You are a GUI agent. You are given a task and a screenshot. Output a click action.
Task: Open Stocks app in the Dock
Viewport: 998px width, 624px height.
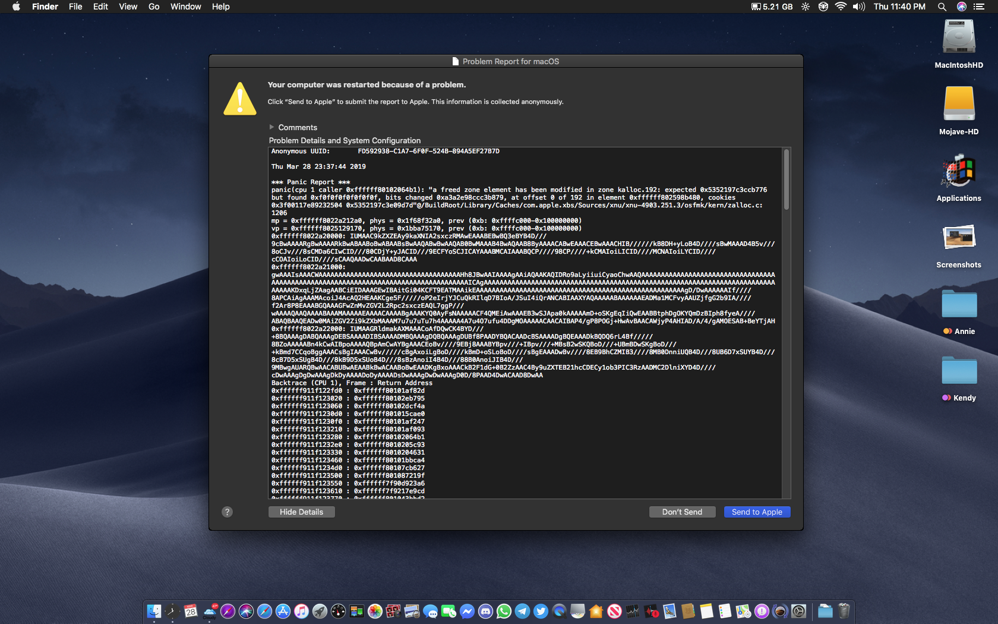point(633,611)
